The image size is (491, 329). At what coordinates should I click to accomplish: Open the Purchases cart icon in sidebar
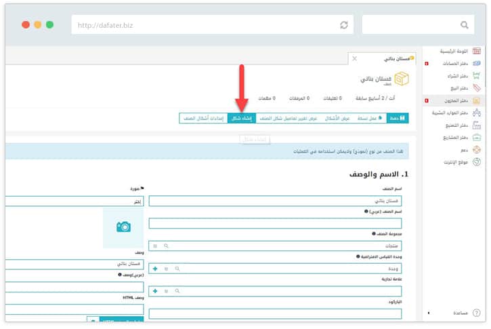477,75
